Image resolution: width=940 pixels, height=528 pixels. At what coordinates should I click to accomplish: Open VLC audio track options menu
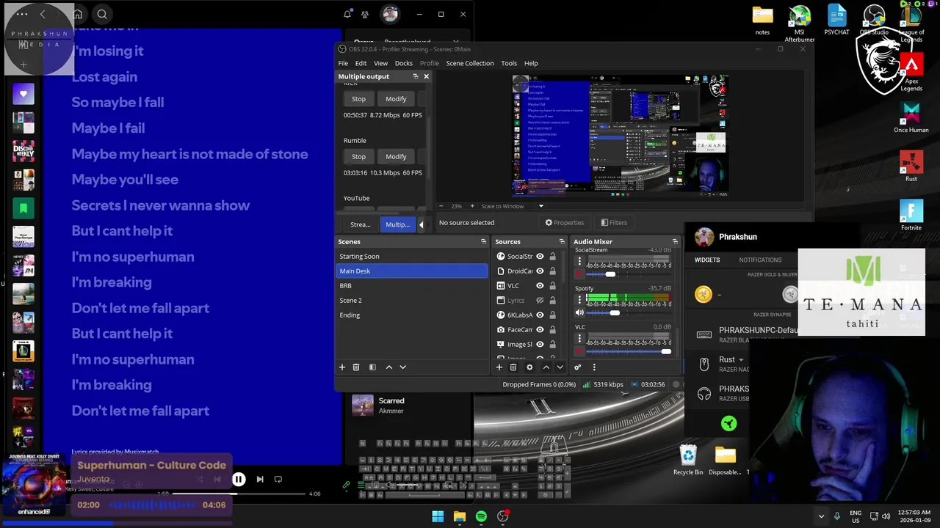[579, 339]
